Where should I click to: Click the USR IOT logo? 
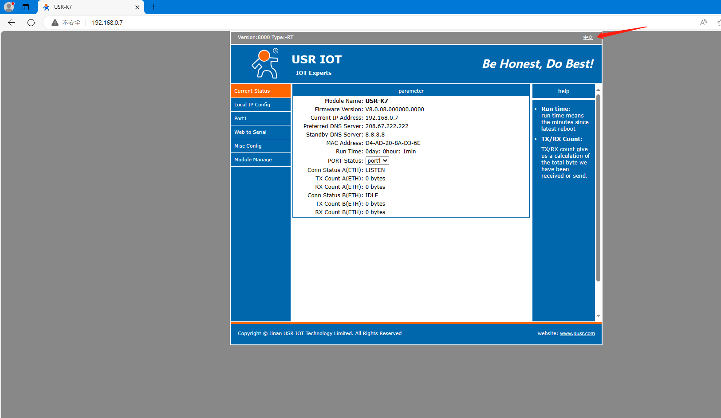(265, 64)
